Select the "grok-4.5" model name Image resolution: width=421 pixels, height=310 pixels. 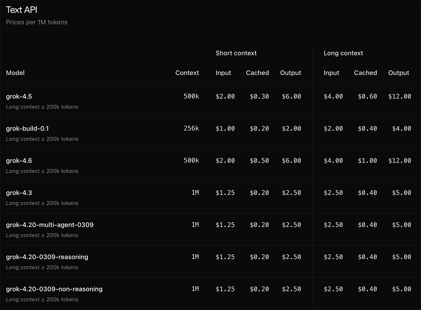19,96
